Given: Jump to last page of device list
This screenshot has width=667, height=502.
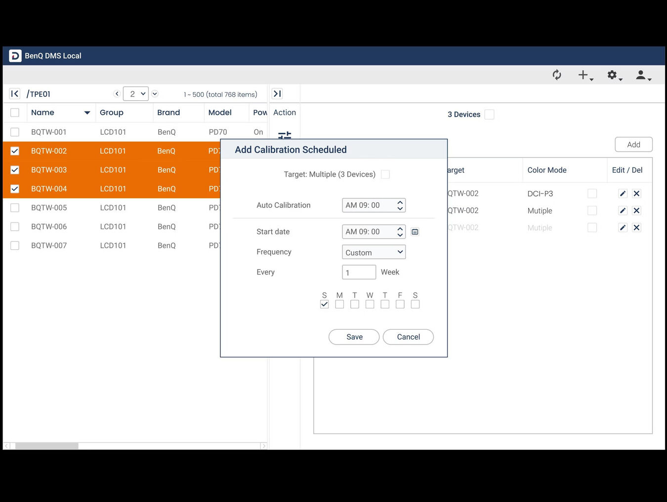Looking at the screenshot, I should (277, 94).
